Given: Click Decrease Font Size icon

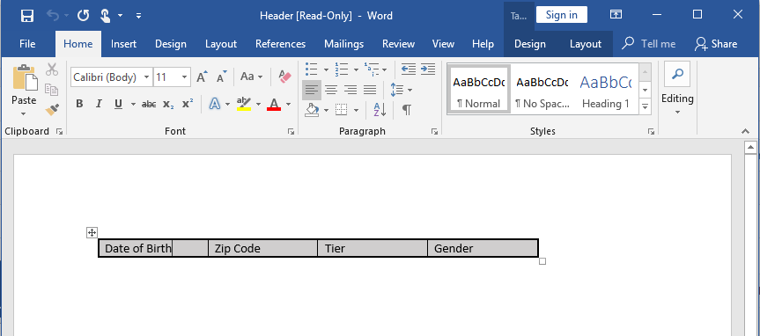Looking at the screenshot, I should 222,77.
